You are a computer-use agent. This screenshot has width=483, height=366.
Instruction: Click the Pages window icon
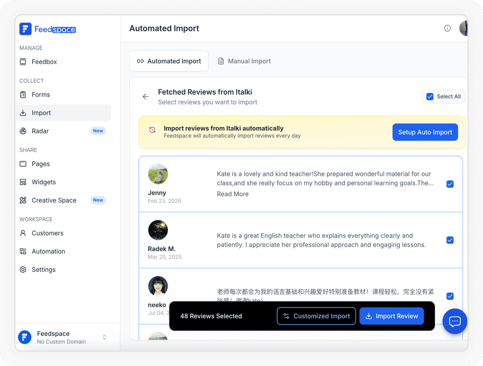[x=23, y=164]
